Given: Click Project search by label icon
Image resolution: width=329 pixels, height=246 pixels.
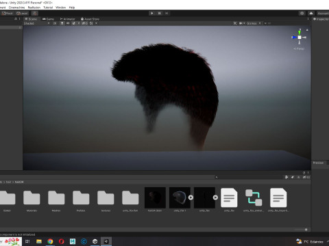Looking at the screenshot, I should coord(293,177).
